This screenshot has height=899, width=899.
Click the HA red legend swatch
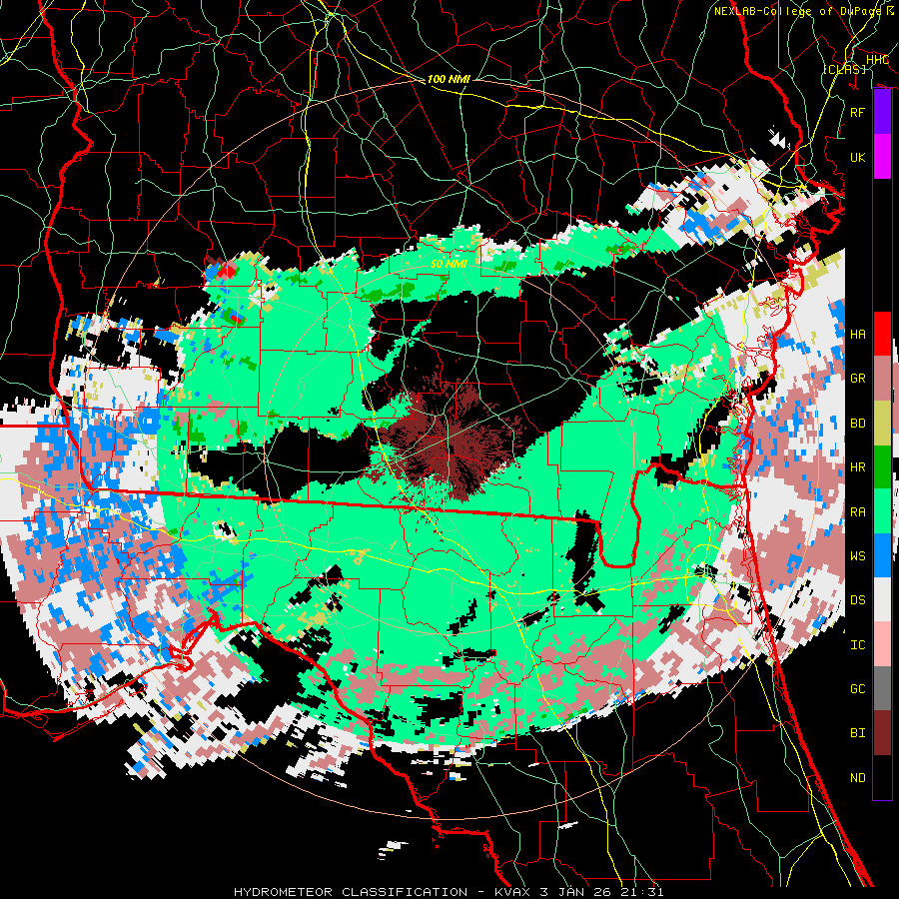click(x=882, y=334)
